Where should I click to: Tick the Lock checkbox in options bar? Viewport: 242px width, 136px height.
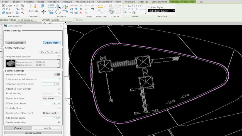pos(75,20)
